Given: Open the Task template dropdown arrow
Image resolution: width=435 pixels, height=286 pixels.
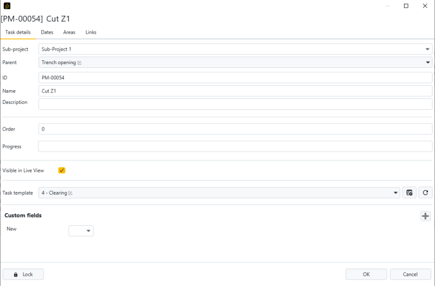Looking at the screenshot, I should coord(395,193).
